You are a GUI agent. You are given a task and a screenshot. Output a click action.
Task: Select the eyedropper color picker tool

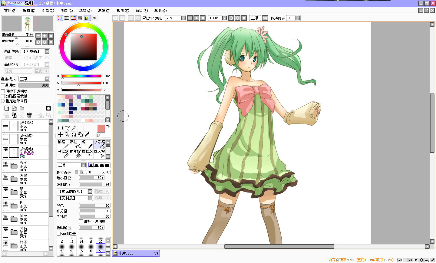click(87, 135)
